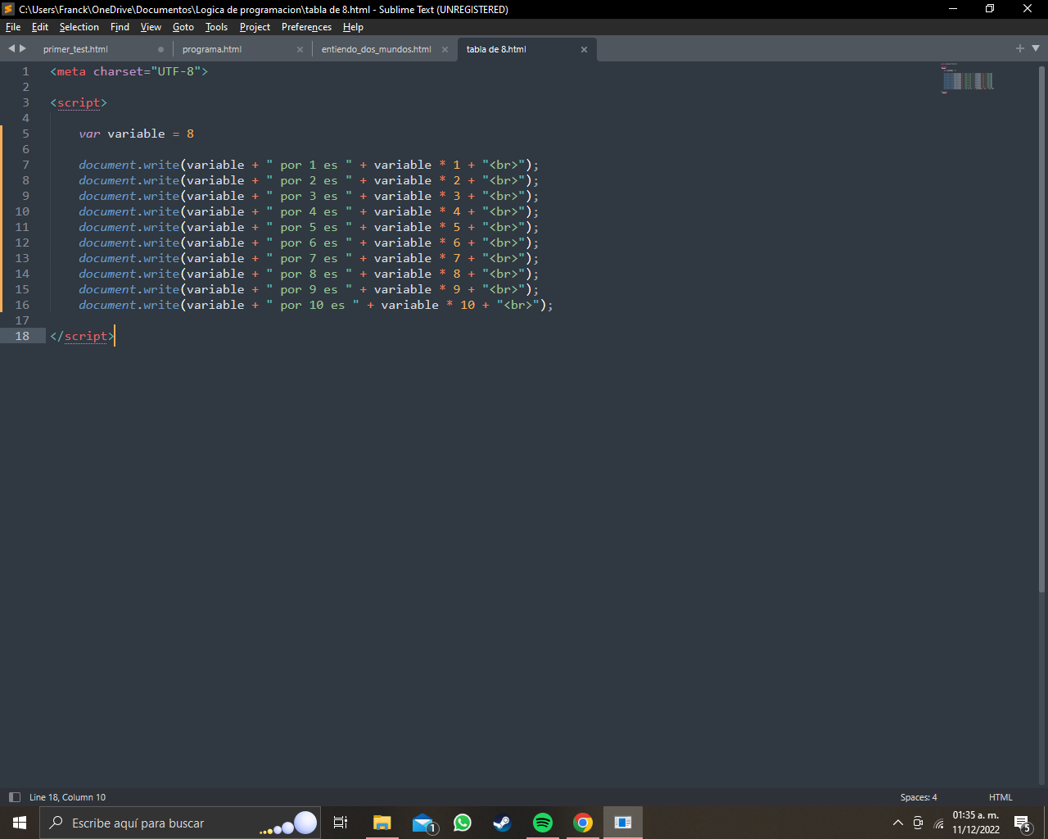Click Sublime Text taskbar icon
Viewport: 1048px width, 839px height.
[623, 823]
